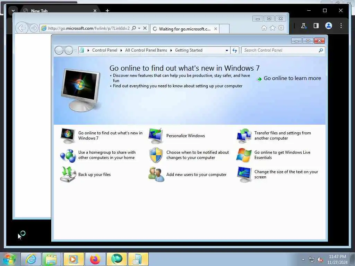The height and width of the screenshot is (266, 355).
Task: Click 'All Control Panel Items' breadcrumb
Action: [146, 50]
